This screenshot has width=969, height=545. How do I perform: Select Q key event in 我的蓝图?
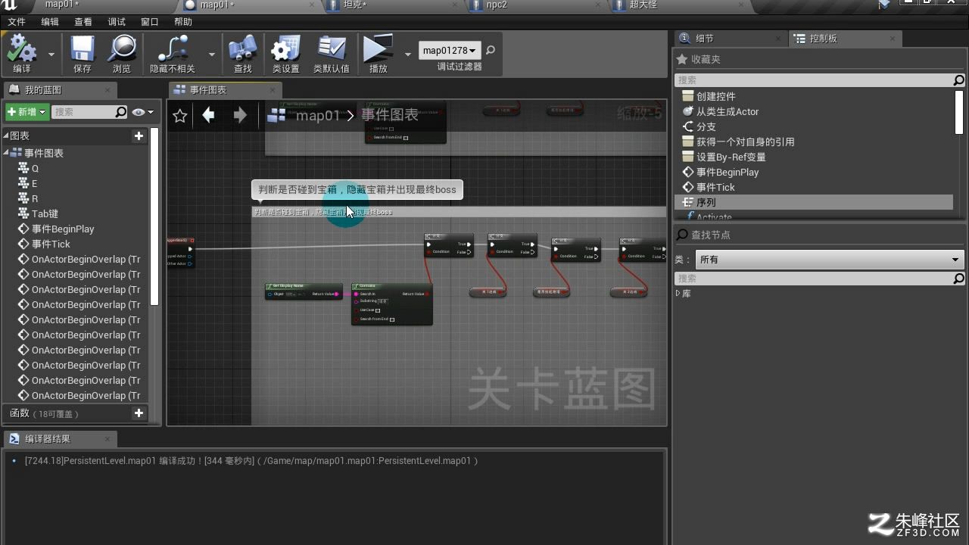coord(35,168)
